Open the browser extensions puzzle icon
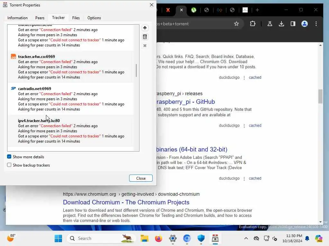Screen dimensions: 329x246 click(253, 24)
